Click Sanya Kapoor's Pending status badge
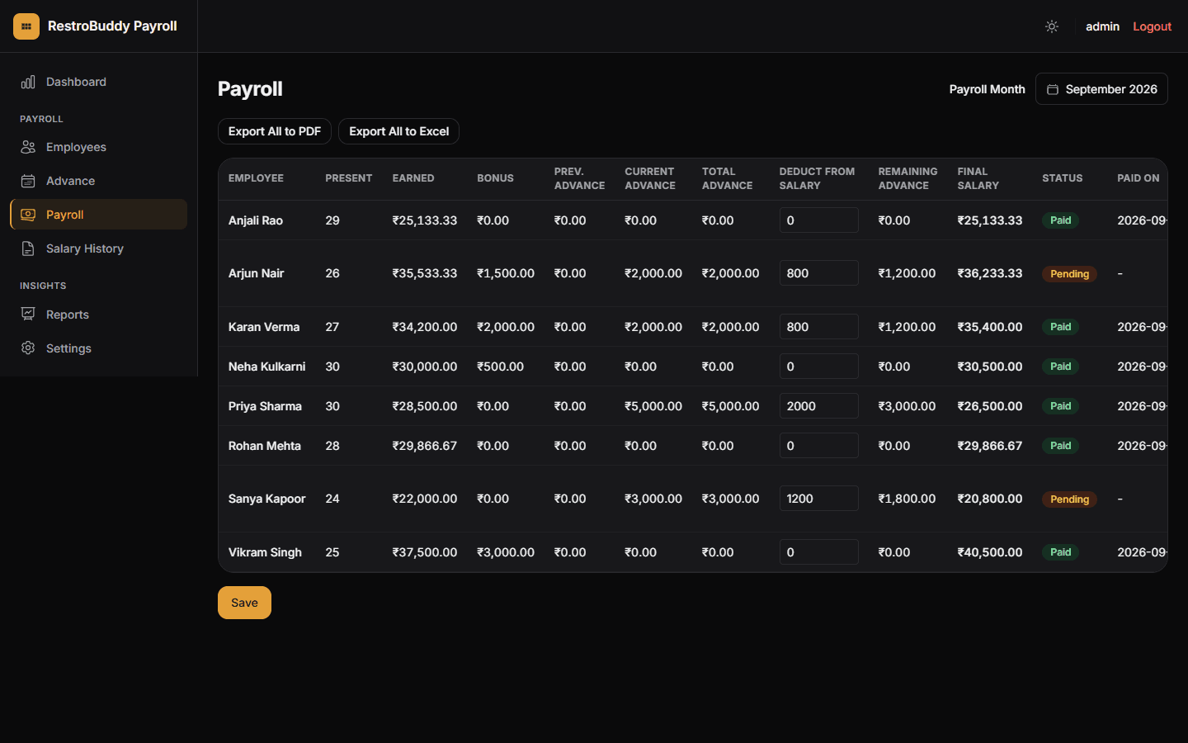The image size is (1188, 743). click(1069, 499)
